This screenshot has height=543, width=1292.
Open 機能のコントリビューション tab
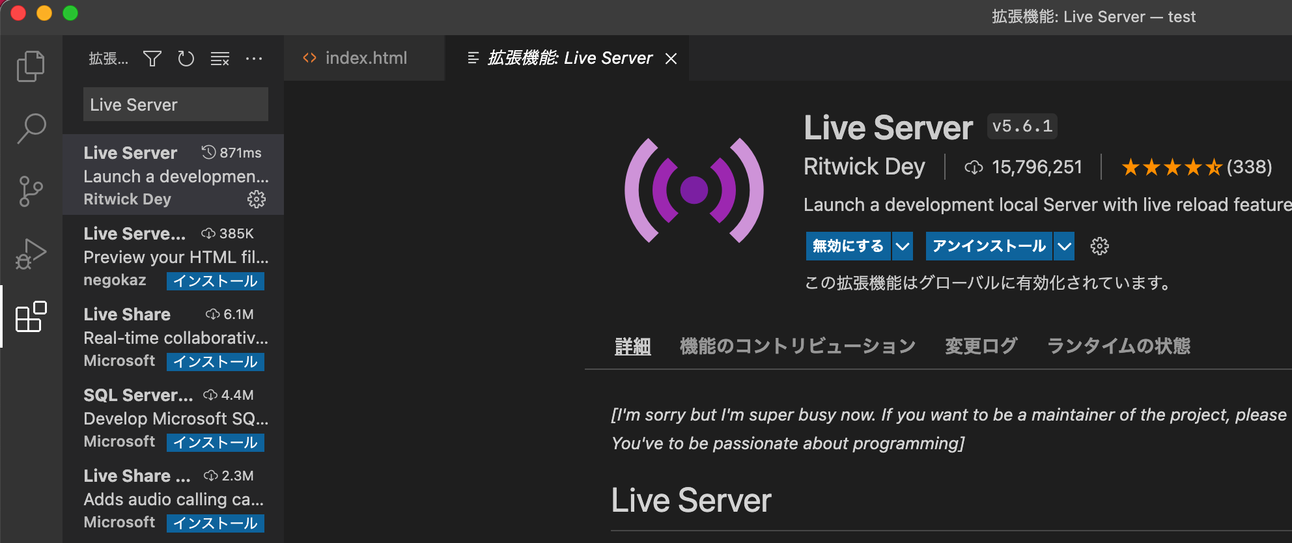click(798, 346)
